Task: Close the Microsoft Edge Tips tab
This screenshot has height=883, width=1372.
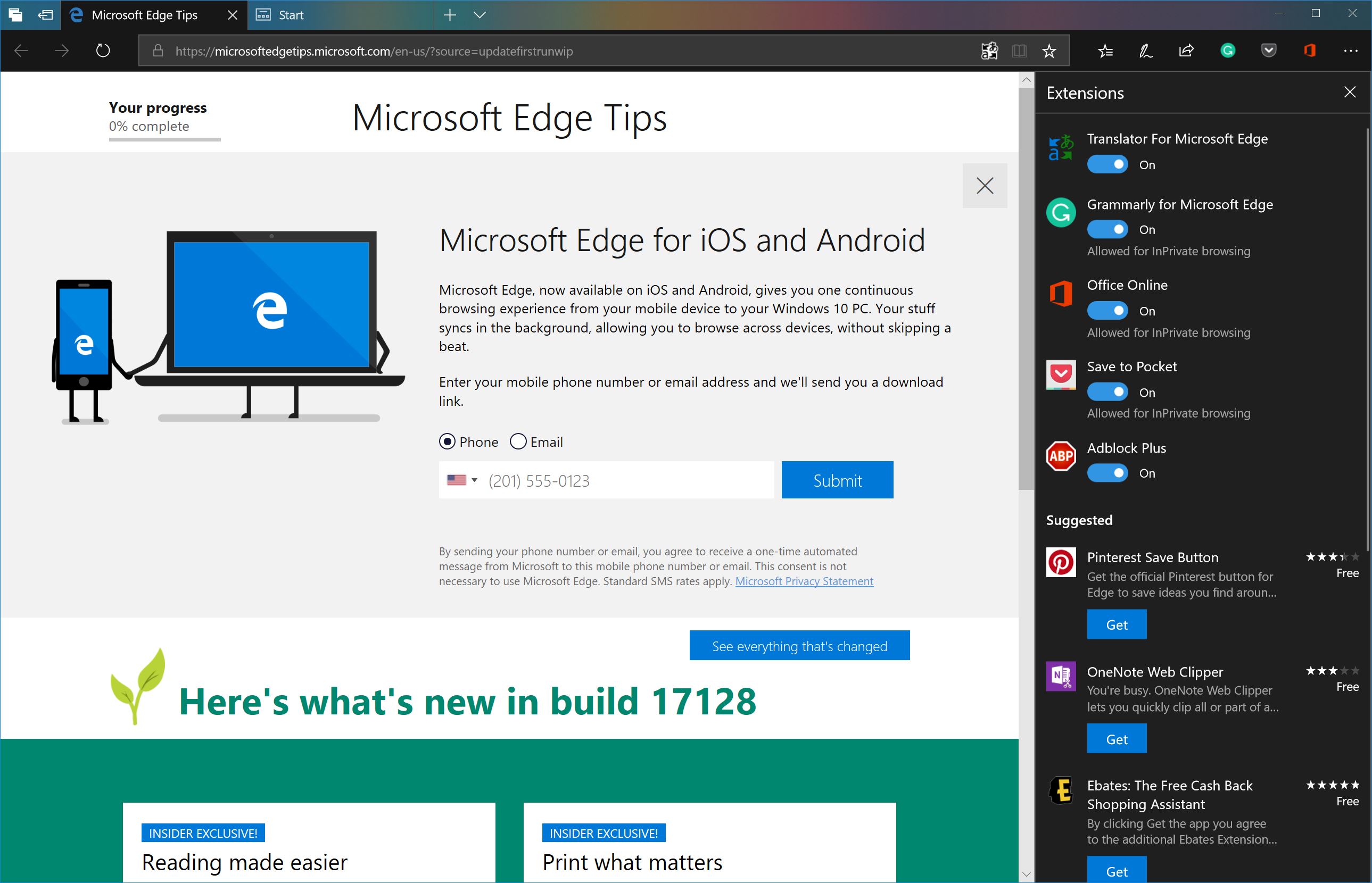Action: 232,15
